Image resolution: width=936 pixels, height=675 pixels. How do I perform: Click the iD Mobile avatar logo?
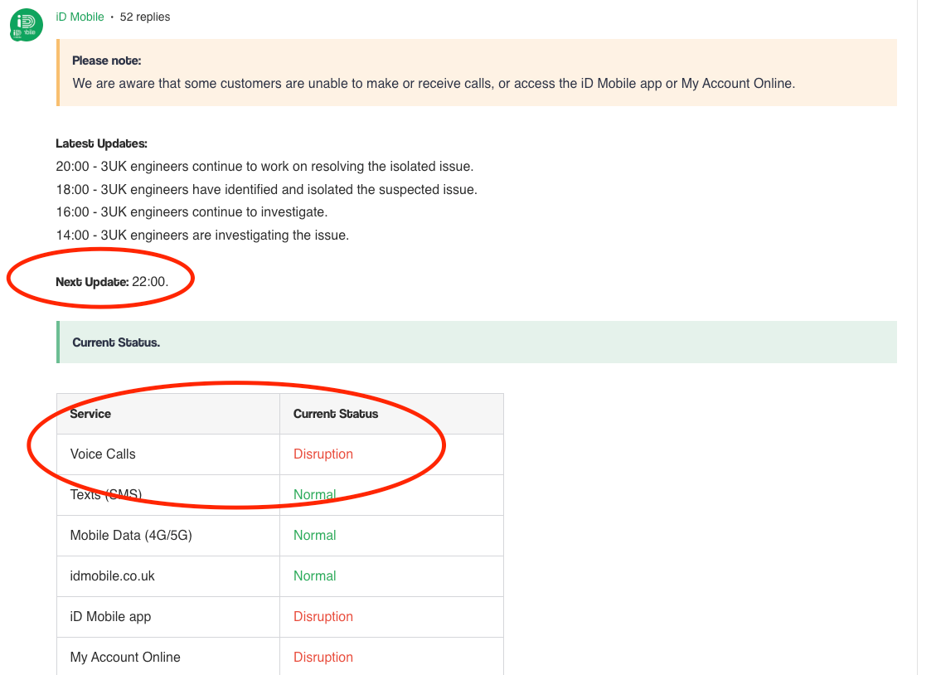(27, 25)
